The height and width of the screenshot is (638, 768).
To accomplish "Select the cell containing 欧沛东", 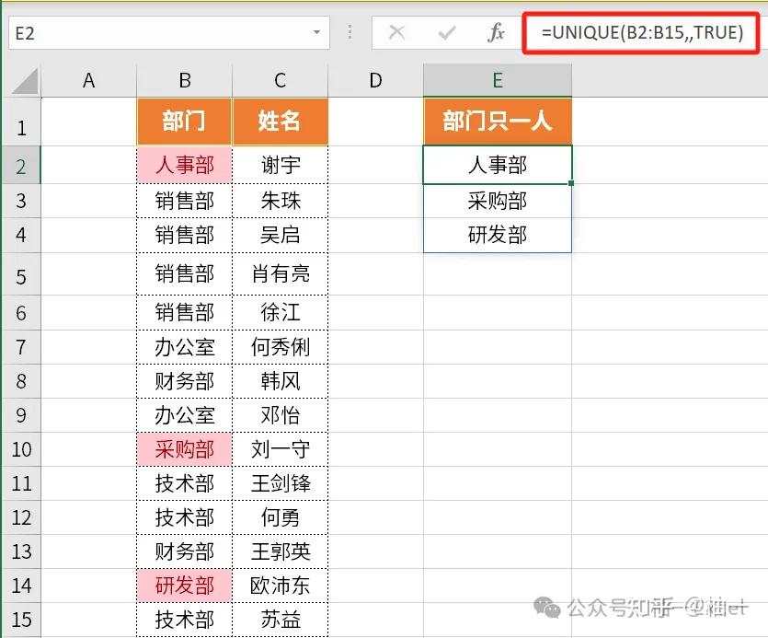I will pyautogui.click(x=281, y=586).
